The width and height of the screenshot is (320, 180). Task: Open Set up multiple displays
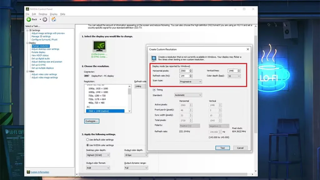pyautogui.click(x=42, y=68)
